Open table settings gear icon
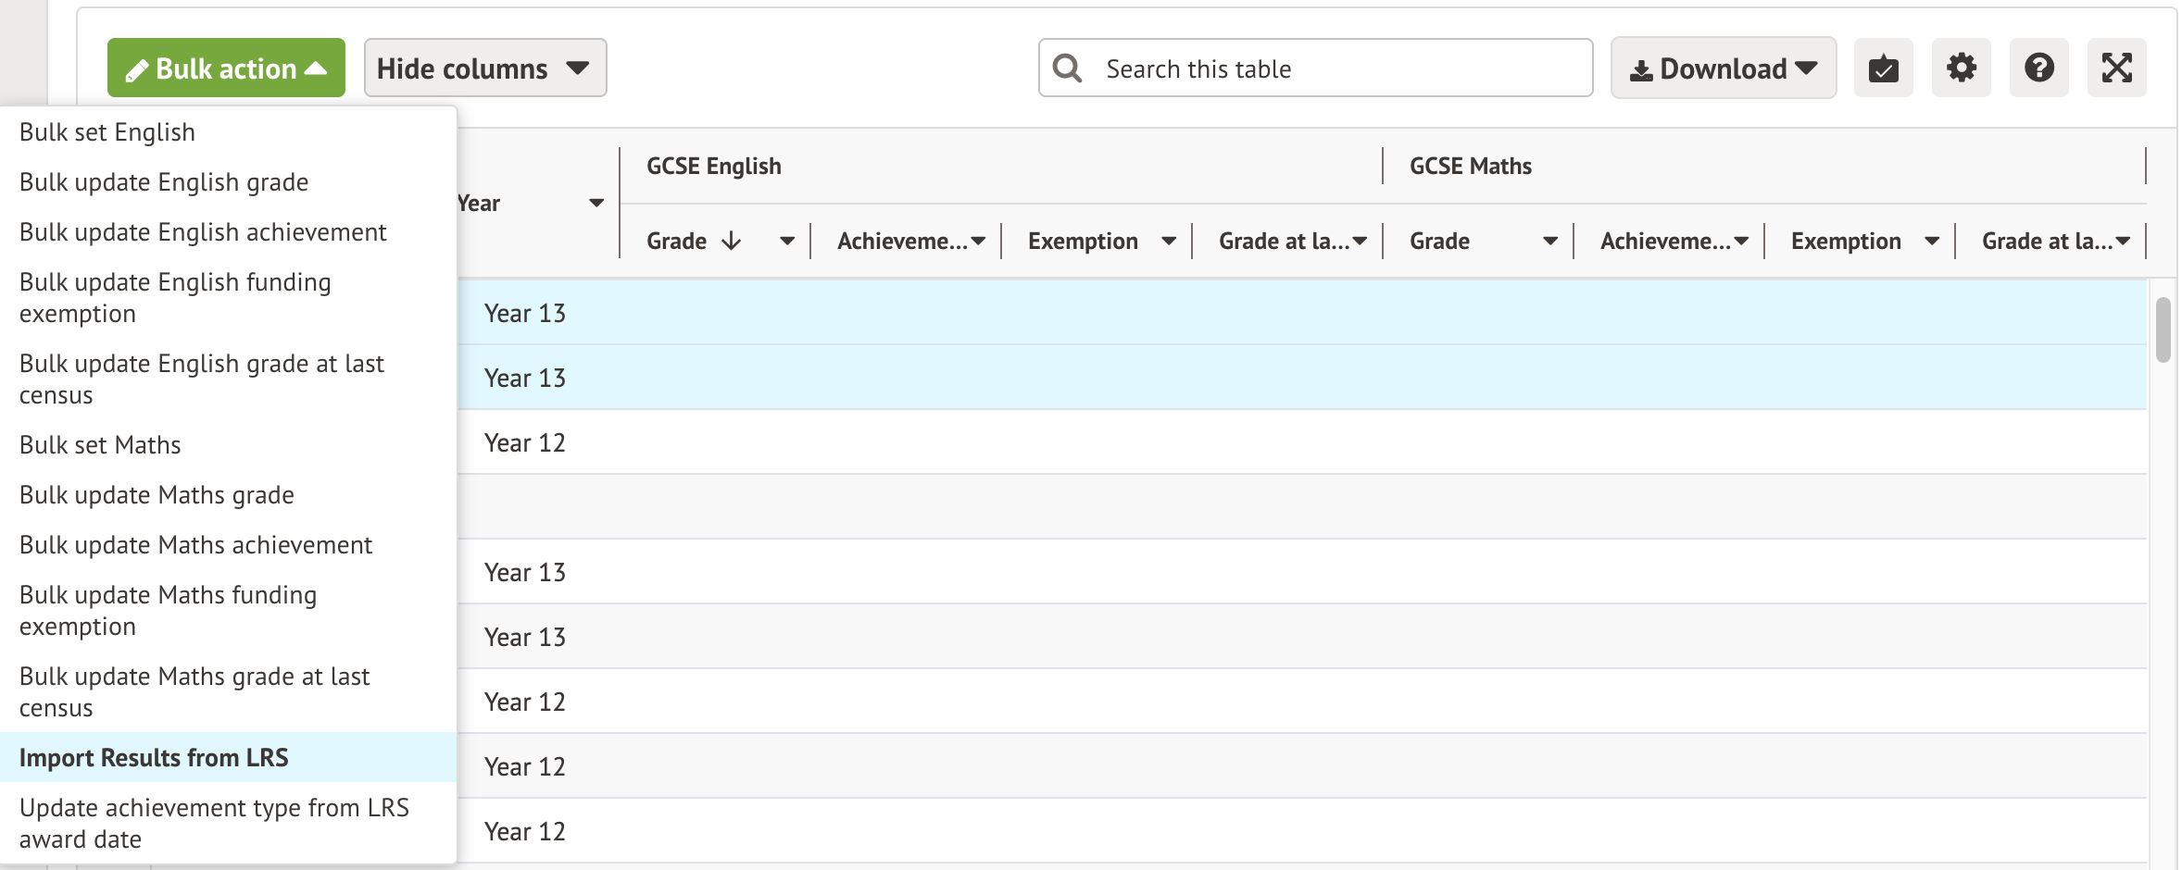2182x870 pixels. [x=1961, y=68]
